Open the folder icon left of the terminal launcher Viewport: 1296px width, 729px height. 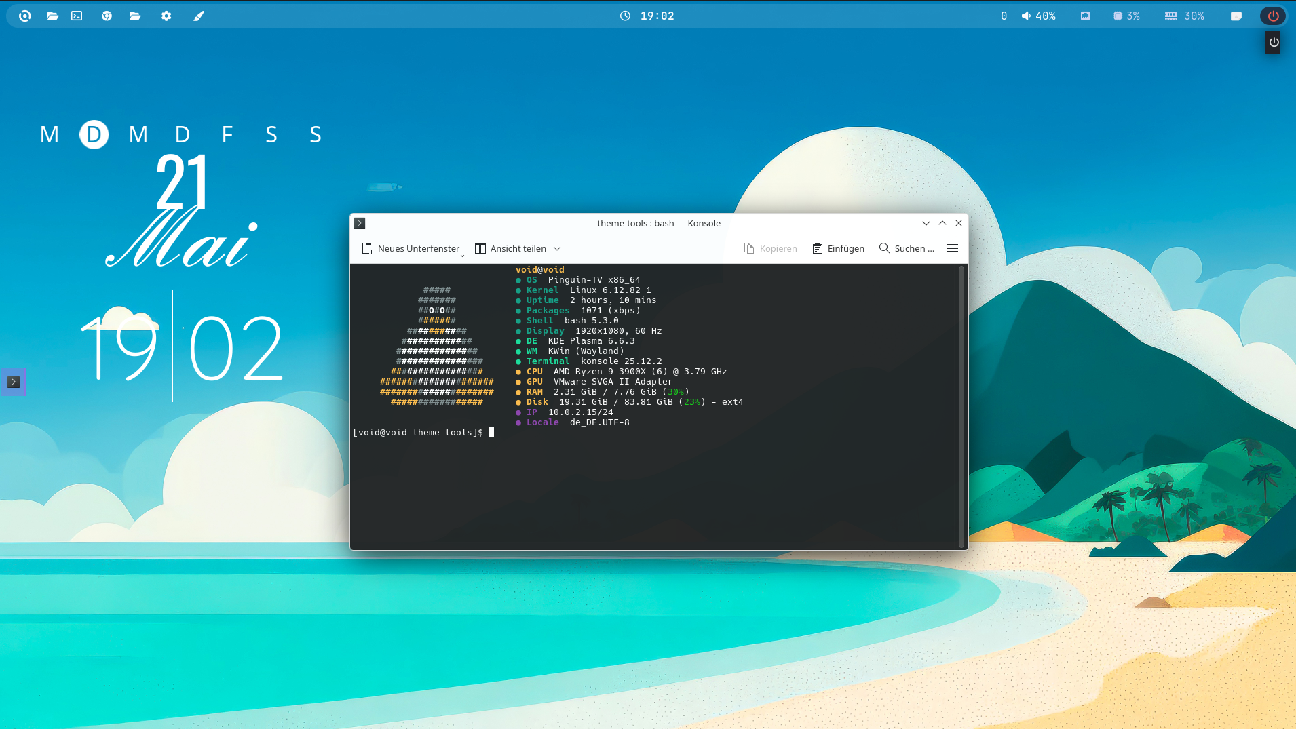tap(52, 16)
